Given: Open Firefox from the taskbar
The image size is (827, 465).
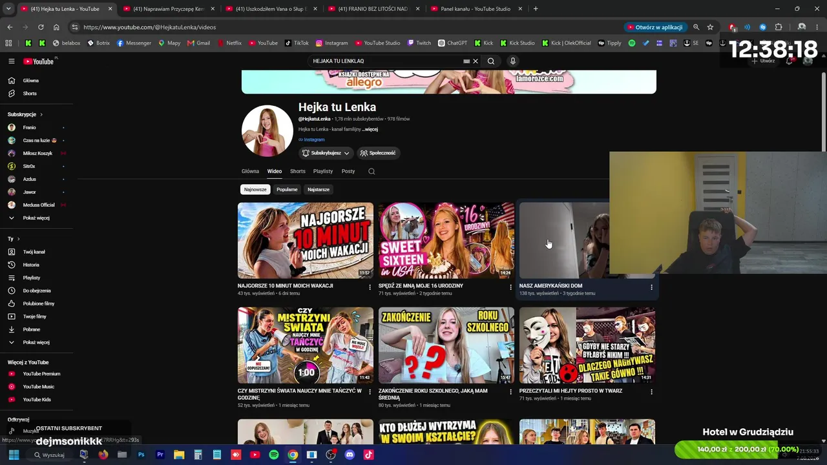Looking at the screenshot, I should point(103,455).
